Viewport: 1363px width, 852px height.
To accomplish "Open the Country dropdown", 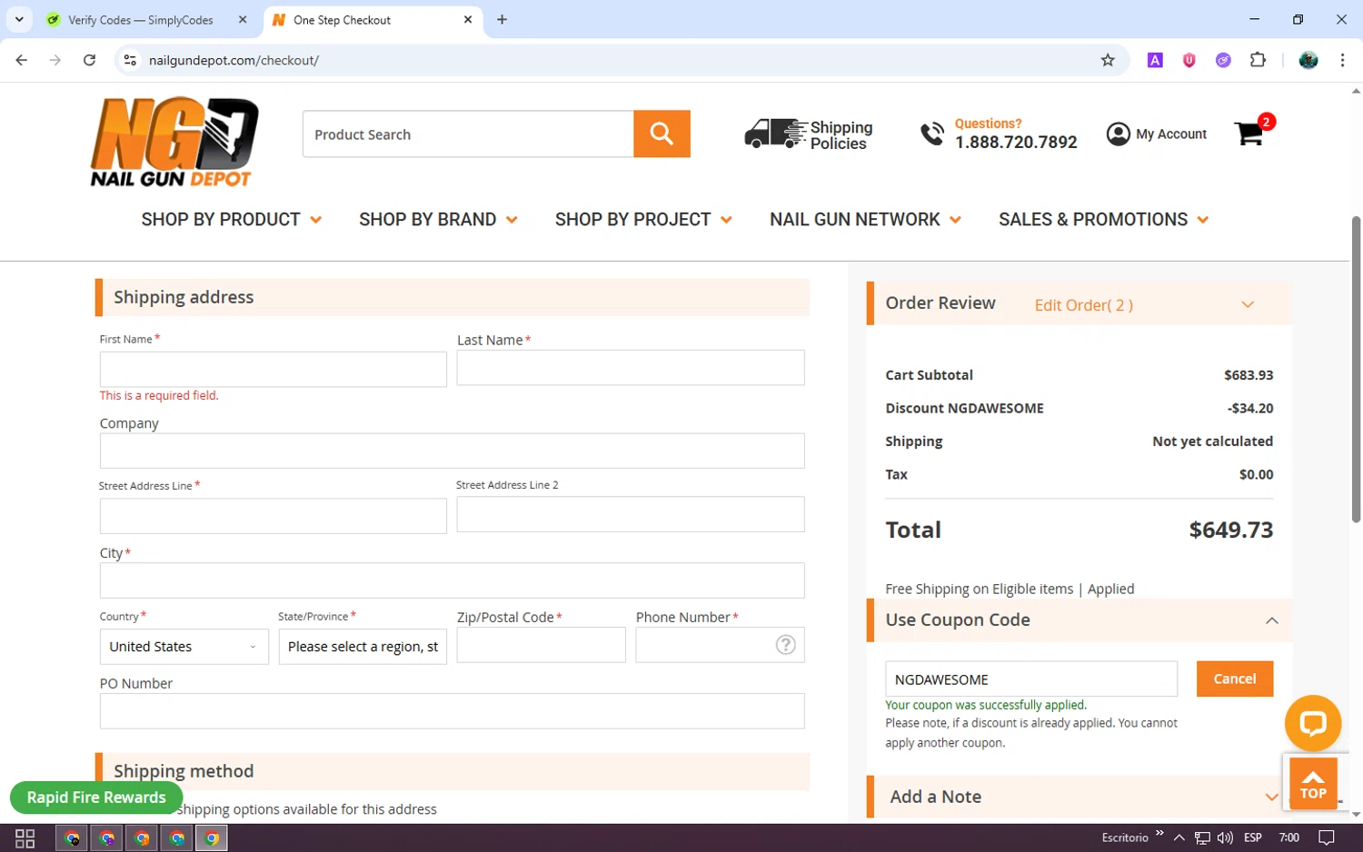I will pyautogui.click(x=184, y=647).
